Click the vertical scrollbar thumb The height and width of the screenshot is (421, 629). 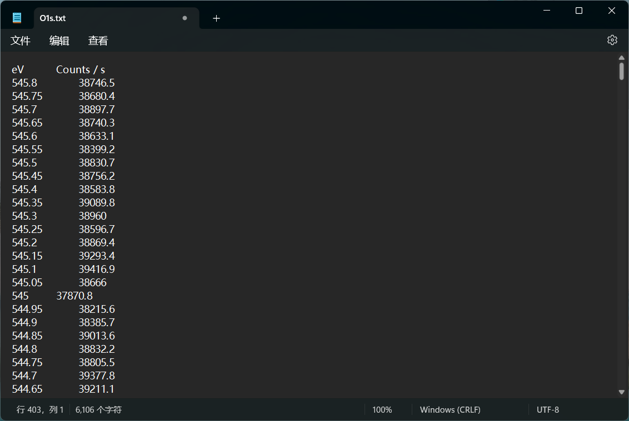621,72
